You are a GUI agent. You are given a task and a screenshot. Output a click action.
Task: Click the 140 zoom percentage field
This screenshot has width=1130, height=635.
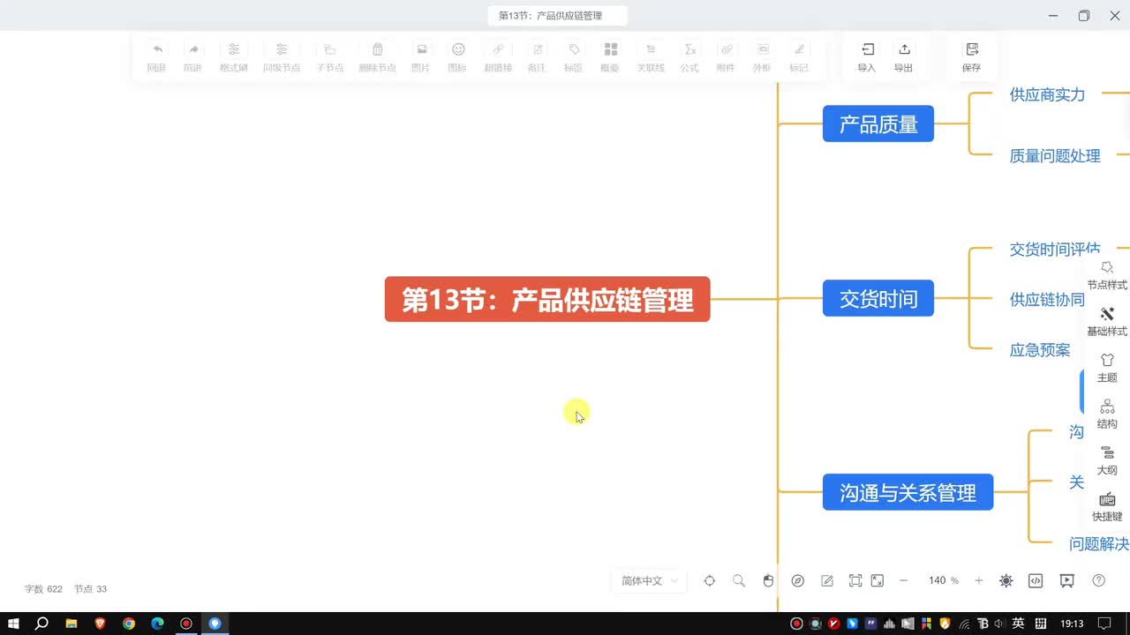(x=938, y=580)
